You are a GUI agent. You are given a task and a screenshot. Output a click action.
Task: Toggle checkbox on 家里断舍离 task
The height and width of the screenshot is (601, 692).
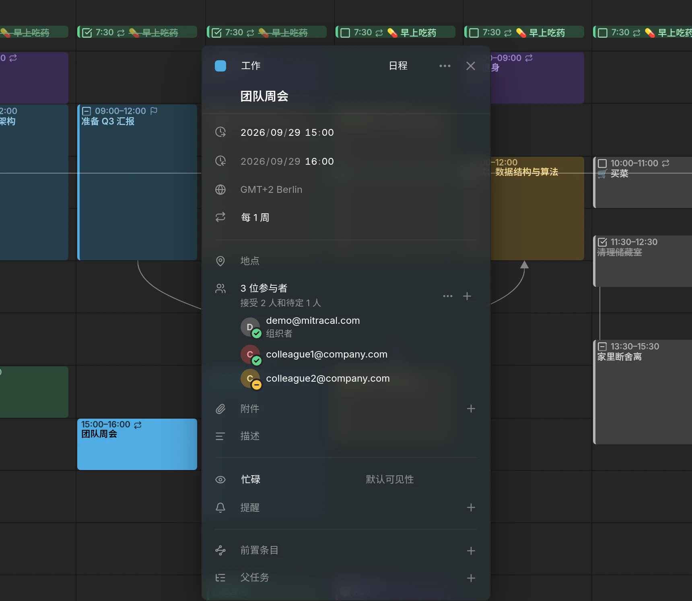602,346
